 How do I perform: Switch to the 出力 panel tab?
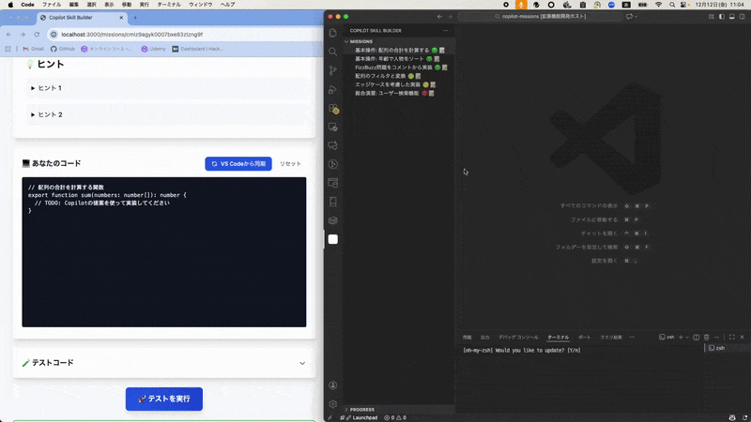coord(484,338)
